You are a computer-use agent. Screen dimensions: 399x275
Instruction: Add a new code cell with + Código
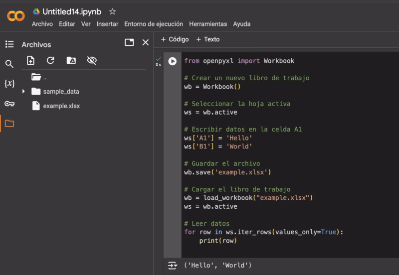click(175, 39)
